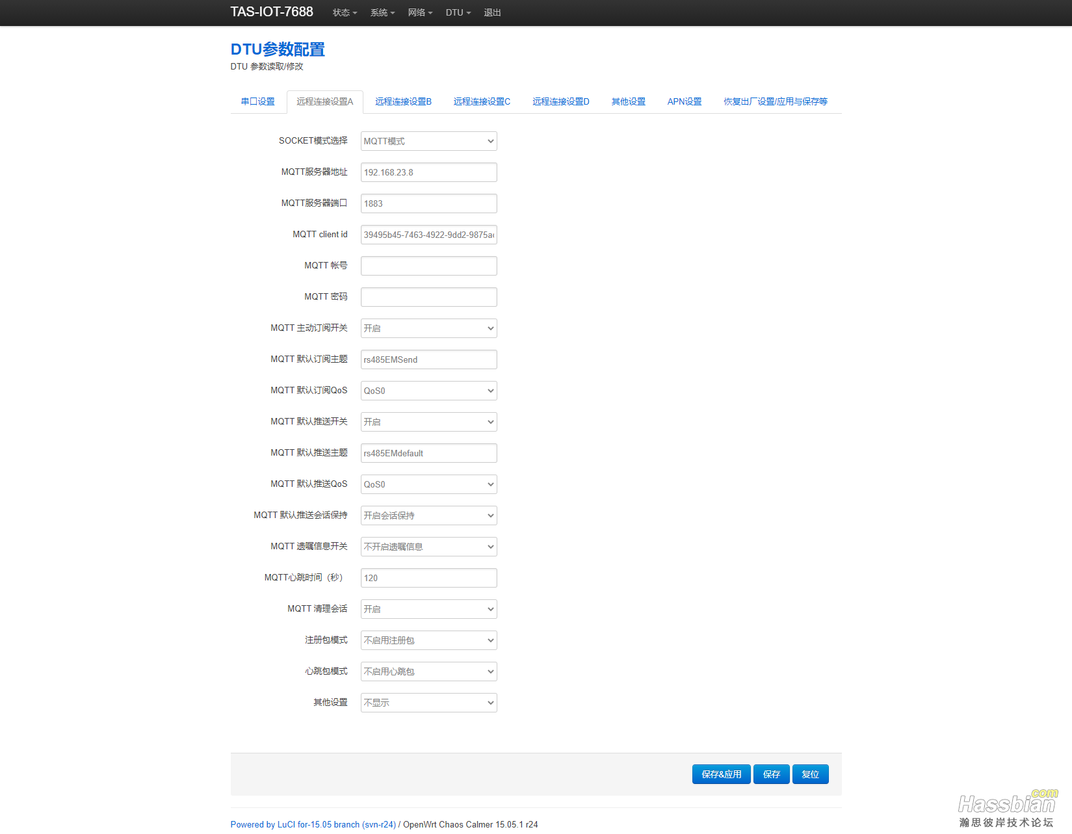Select the 远程连接设置A tab
1072x834 pixels.
pyautogui.click(x=325, y=101)
